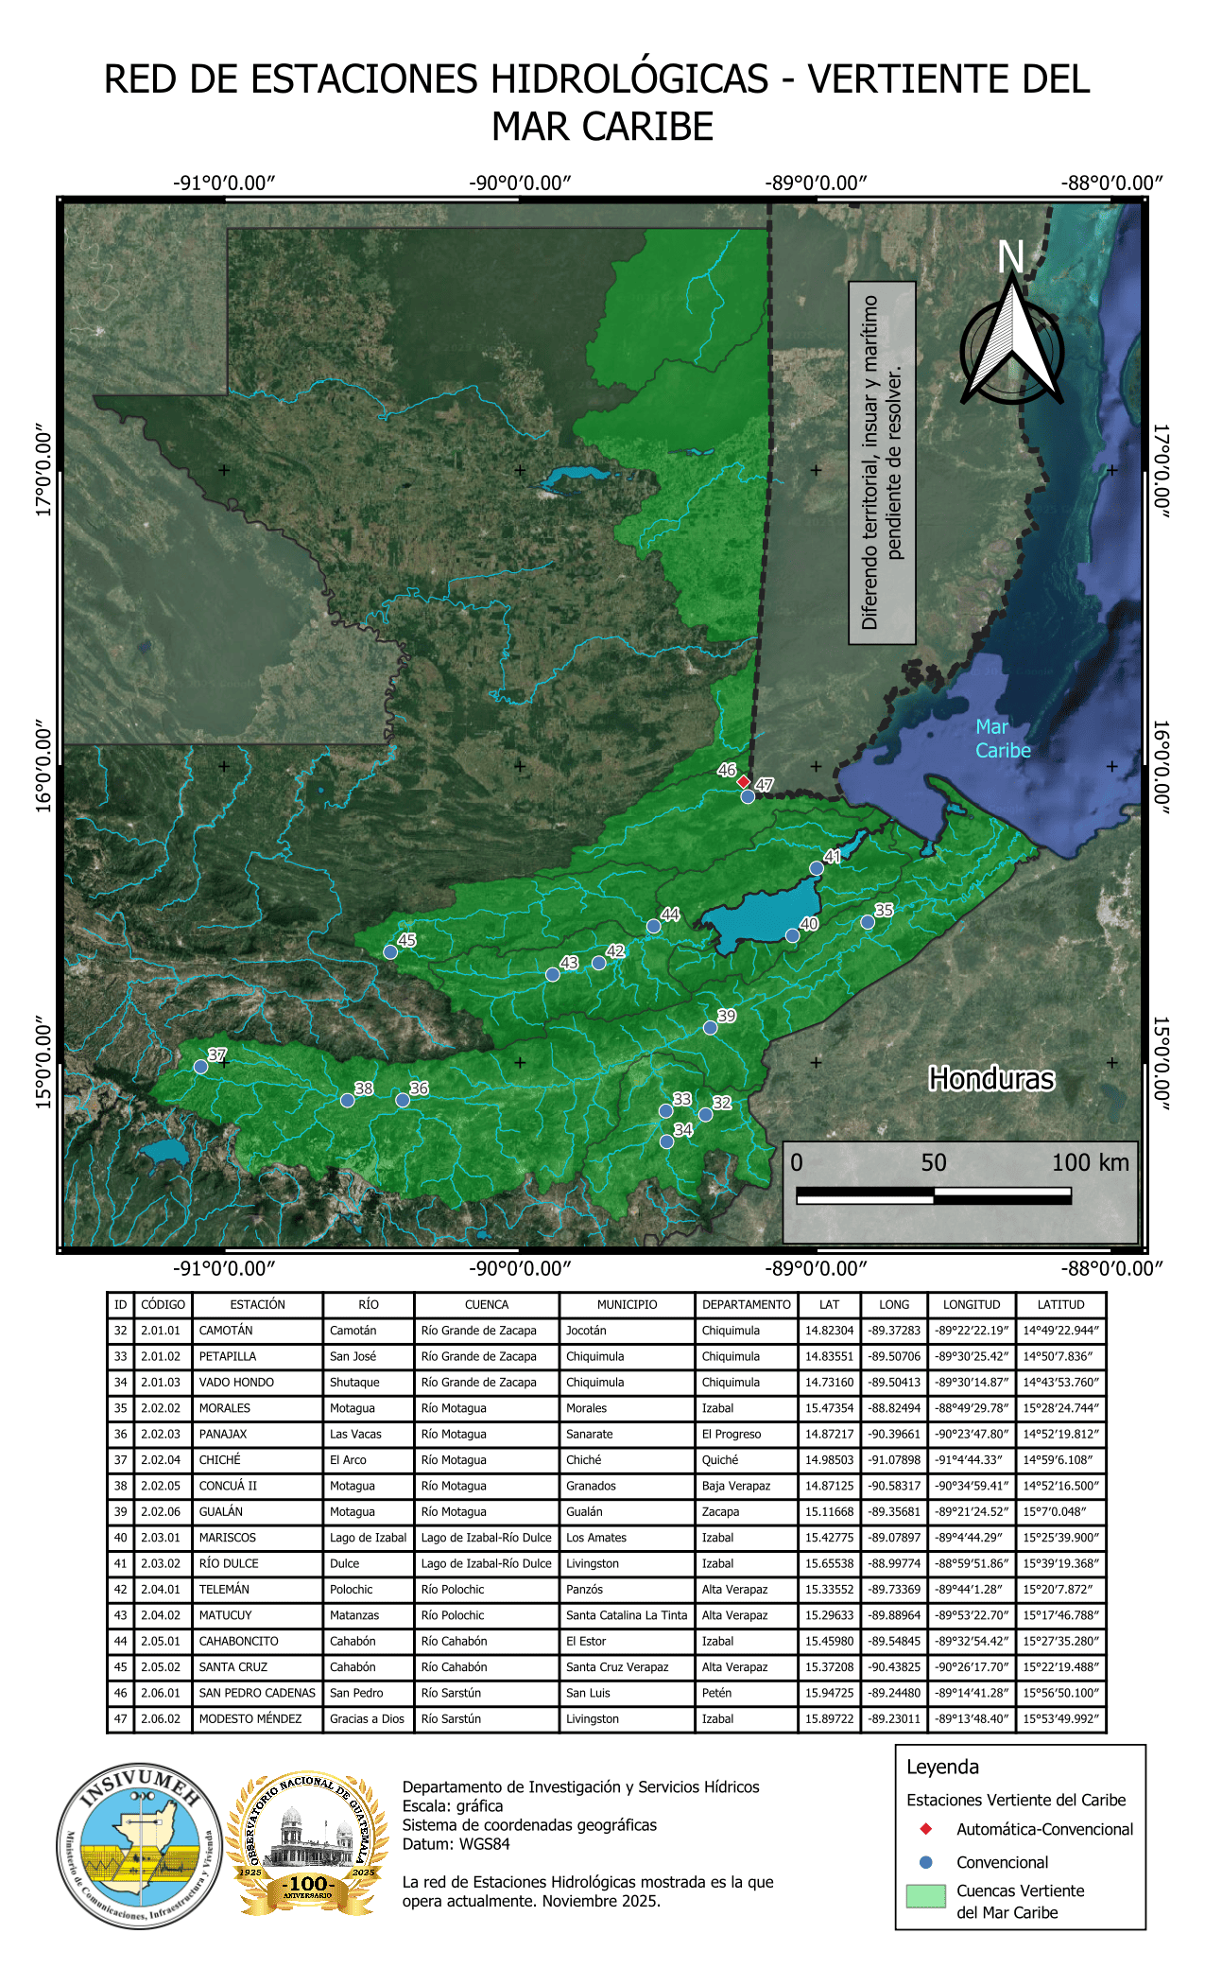Click the 100 km scale bar
Screen dimensions: 1205x1986
[x=934, y=1197]
